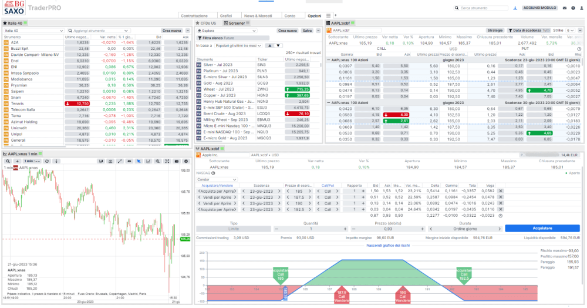Click the chart fullscreen expand icon
The height and width of the screenshot is (308, 587).
(x=167, y=161)
